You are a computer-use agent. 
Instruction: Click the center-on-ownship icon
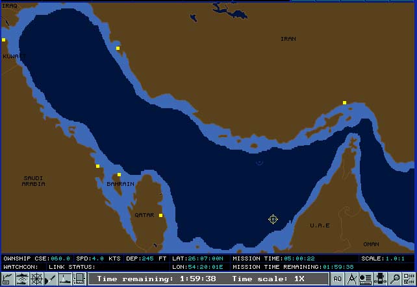[x=380, y=279]
